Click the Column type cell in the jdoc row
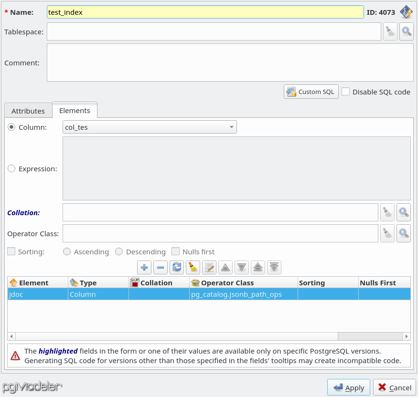Screen dimensions: 418x397 pos(98,294)
